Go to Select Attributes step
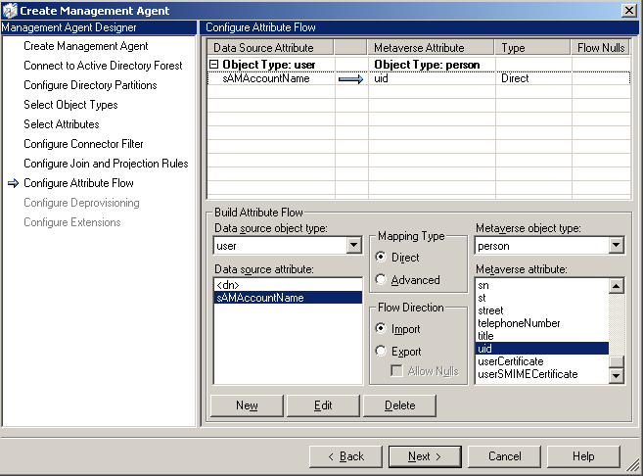Viewport: 643px width, 476px height. 62,124
